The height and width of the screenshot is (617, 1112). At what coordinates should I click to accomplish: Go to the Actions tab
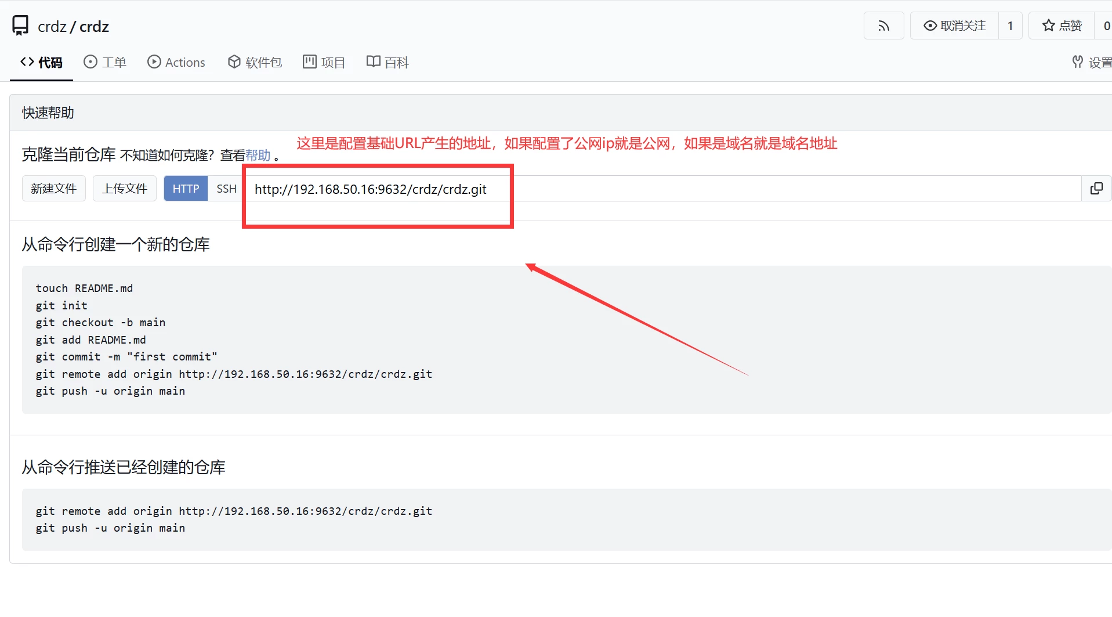pos(176,63)
